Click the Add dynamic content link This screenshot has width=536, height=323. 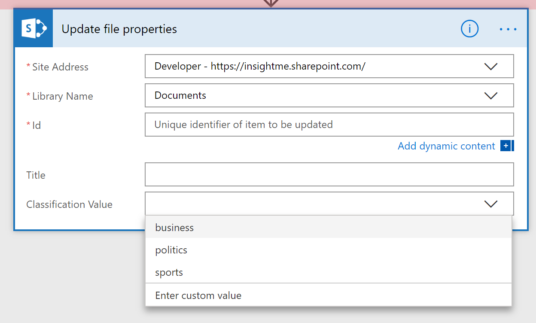pos(447,146)
